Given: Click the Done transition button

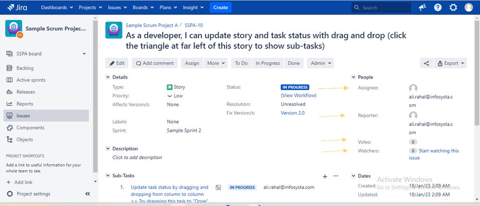Looking at the screenshot, I should pos(294,63).
